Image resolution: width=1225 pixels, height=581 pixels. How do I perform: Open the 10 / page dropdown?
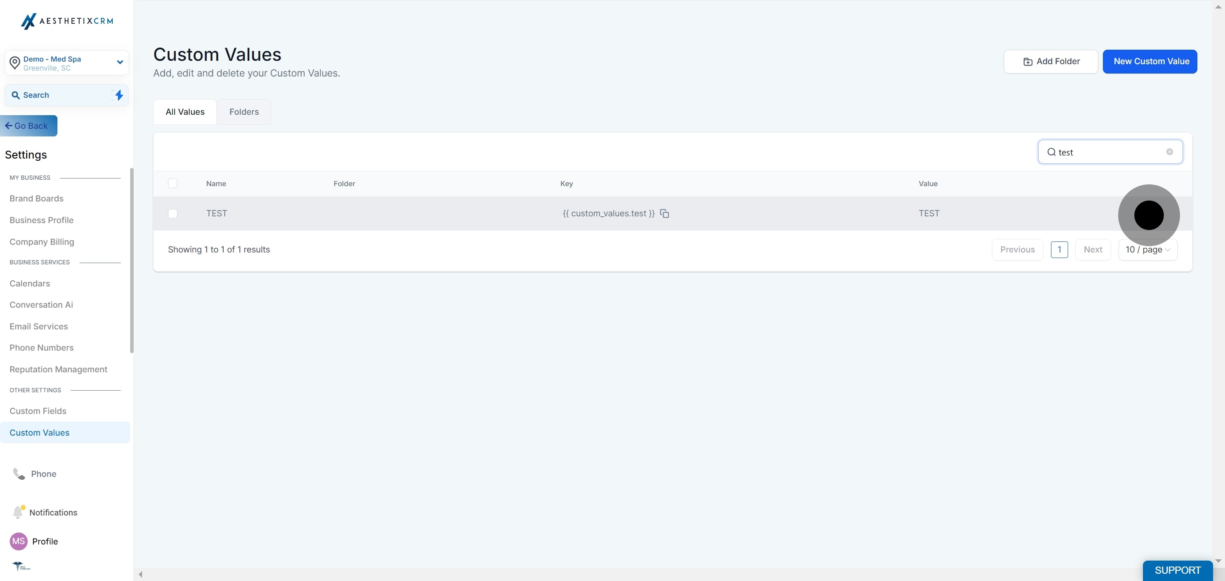(x=1148, y=250)
